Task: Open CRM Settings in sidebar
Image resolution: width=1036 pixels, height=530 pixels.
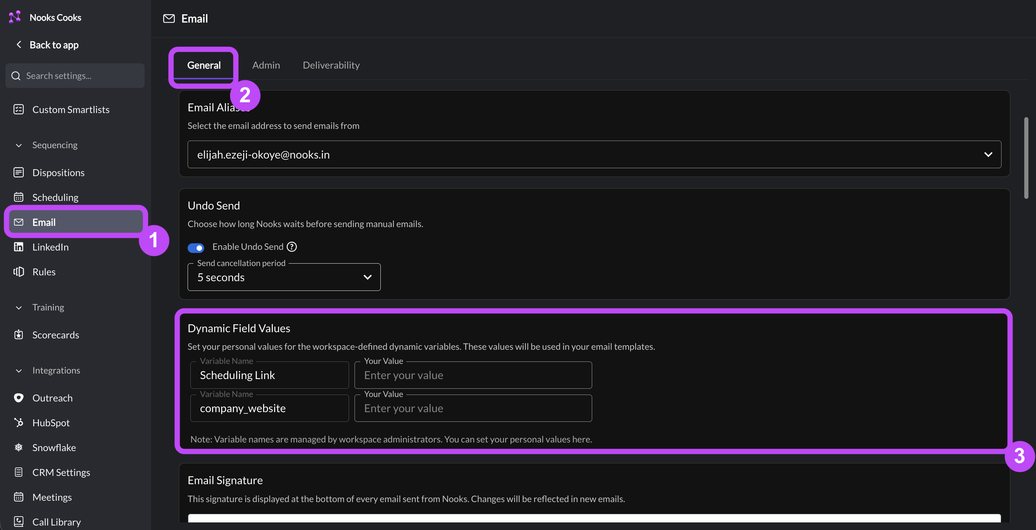Action: click(61, 472)
